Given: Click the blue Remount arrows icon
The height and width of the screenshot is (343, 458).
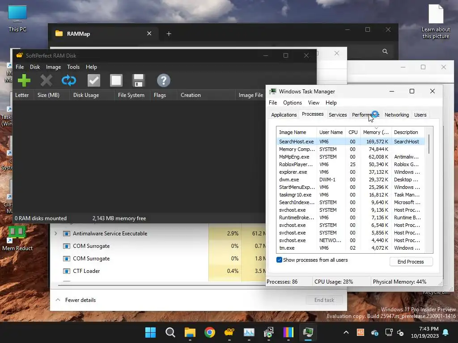Looking at the screenshot, I should (69, 80).
